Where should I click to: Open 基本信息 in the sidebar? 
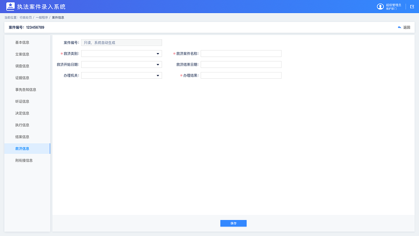pos(27,42)
